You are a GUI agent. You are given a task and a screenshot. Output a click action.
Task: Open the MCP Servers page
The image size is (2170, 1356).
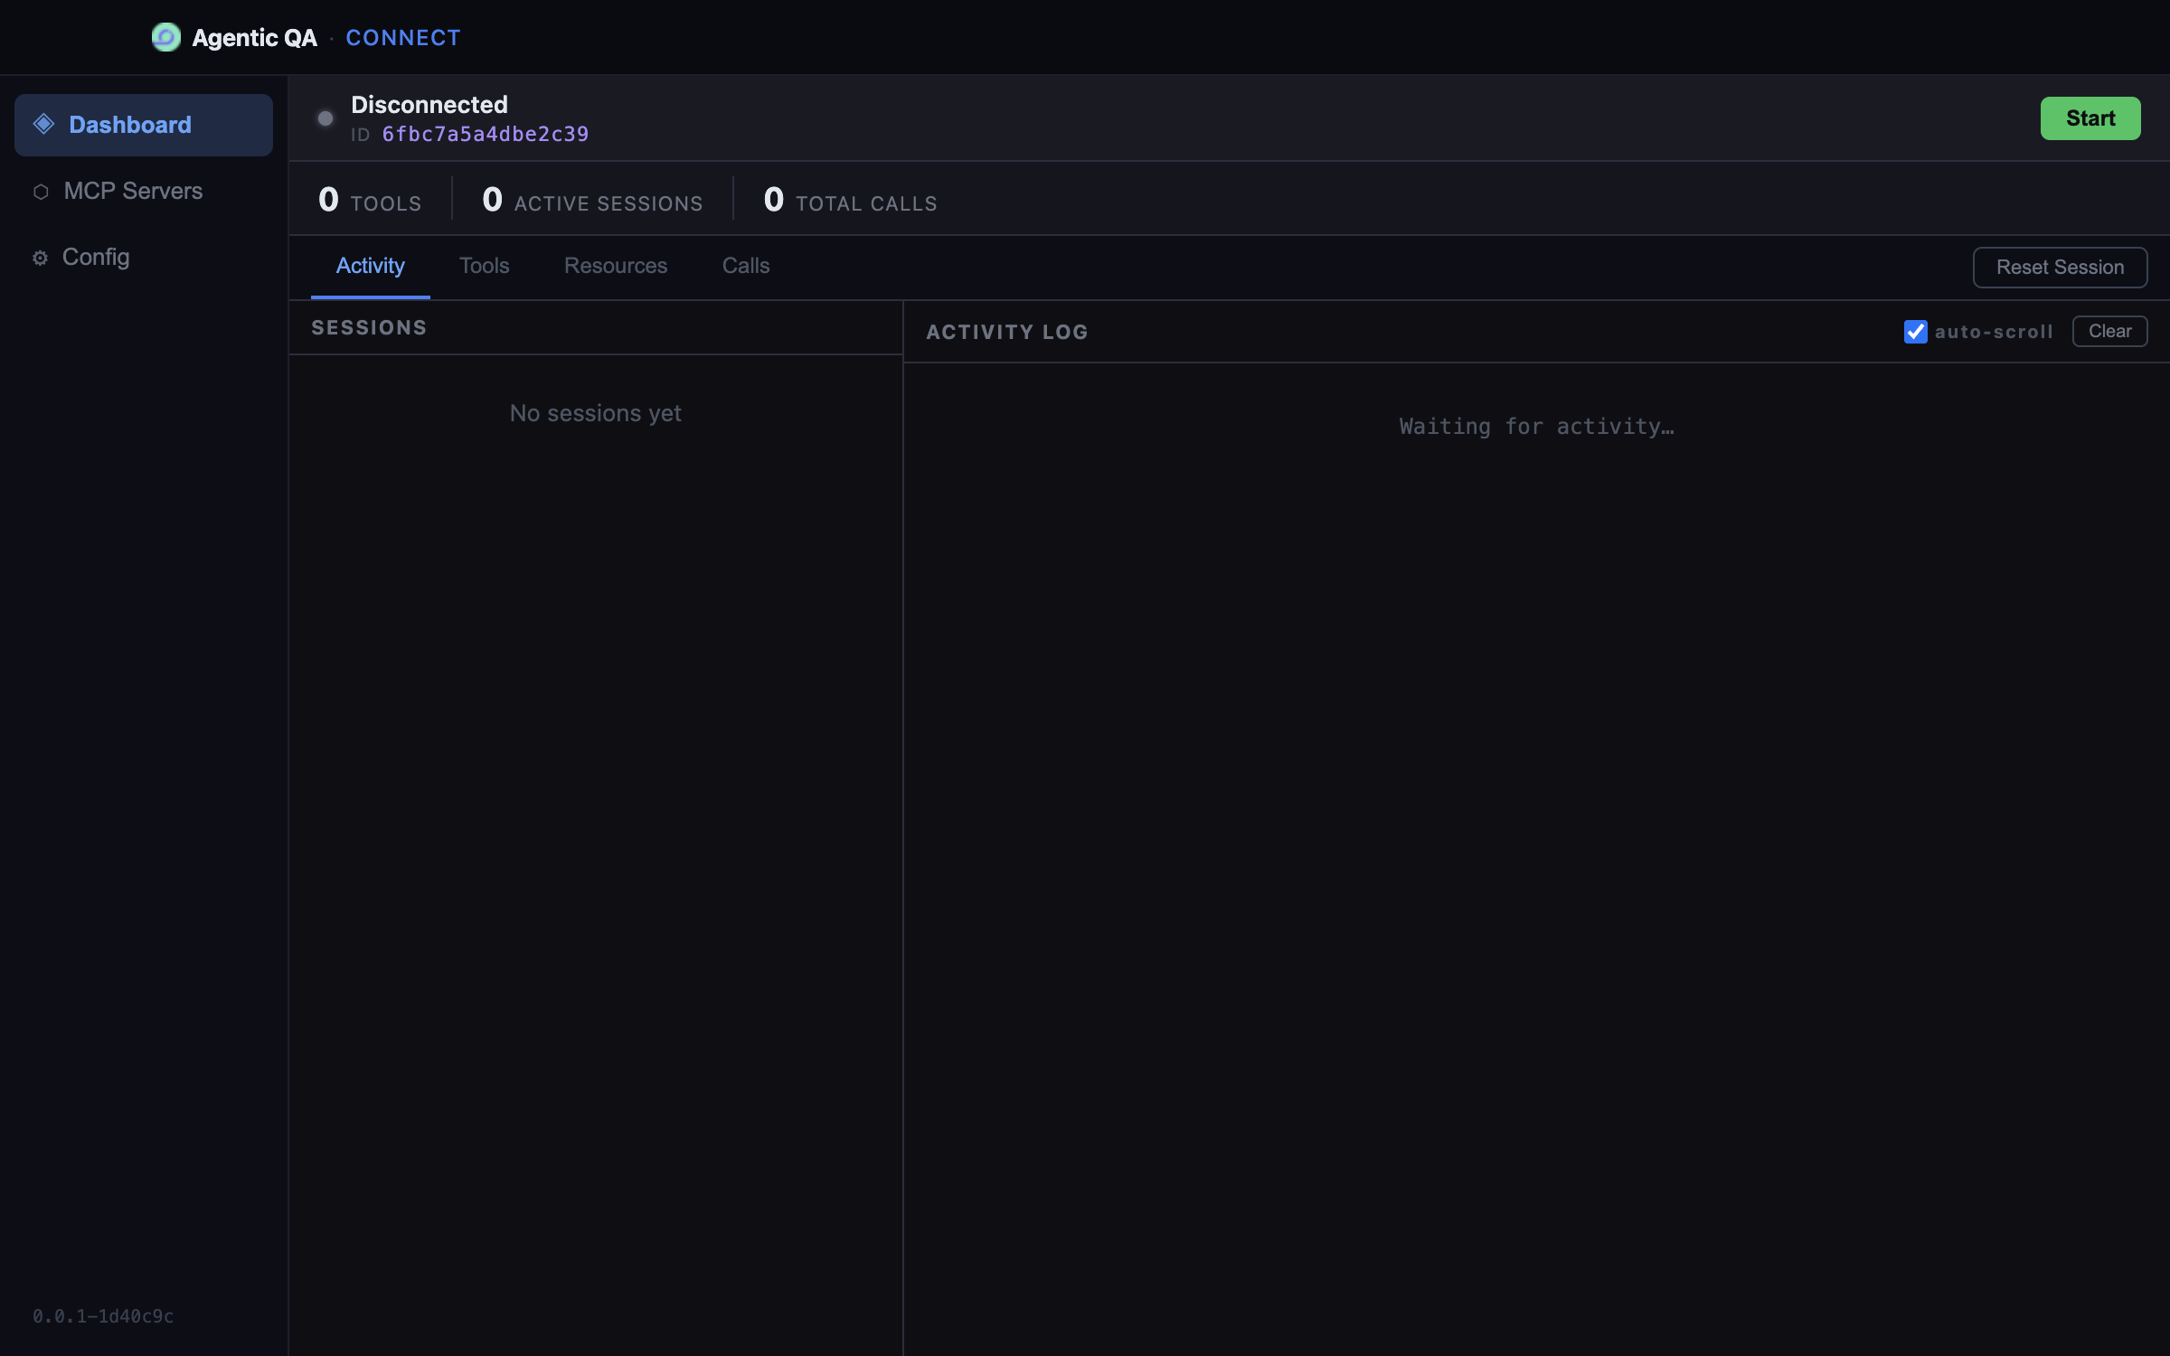point(144,191)
